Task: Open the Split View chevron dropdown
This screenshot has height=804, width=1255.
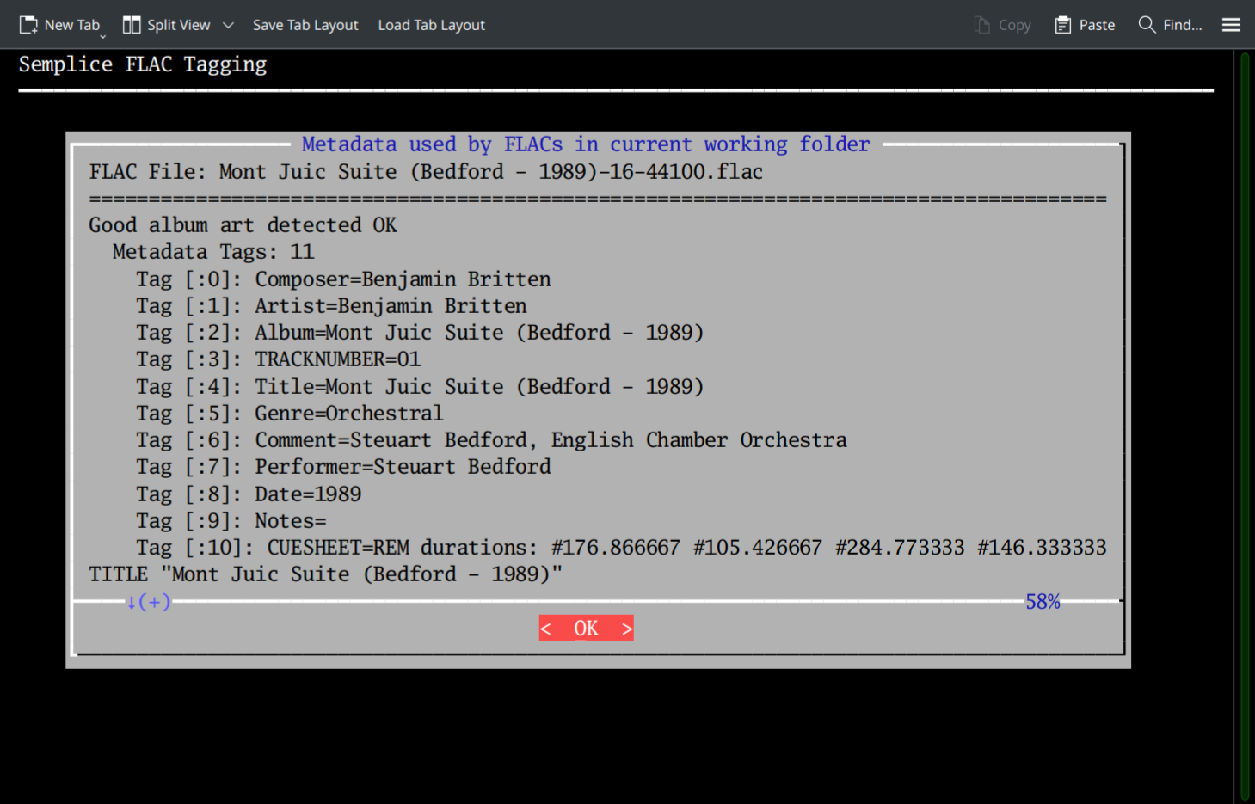Action: (228, 25)
